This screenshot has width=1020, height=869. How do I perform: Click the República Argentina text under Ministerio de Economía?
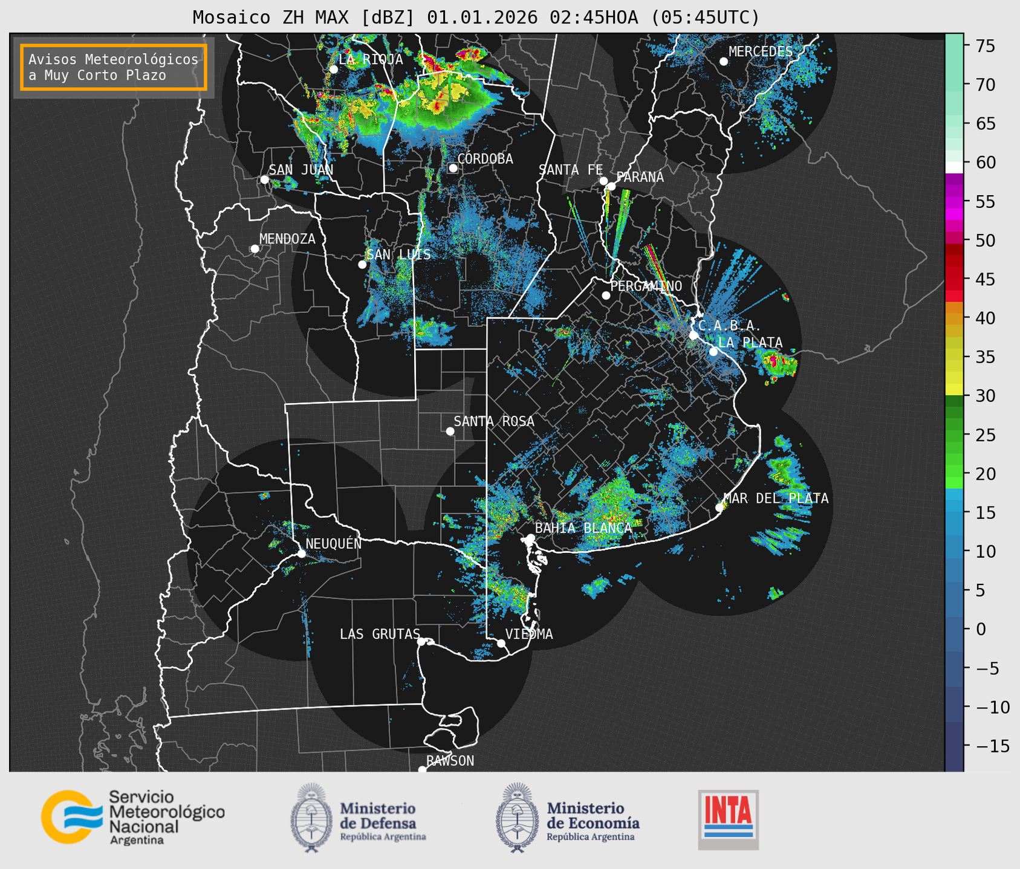591,837
